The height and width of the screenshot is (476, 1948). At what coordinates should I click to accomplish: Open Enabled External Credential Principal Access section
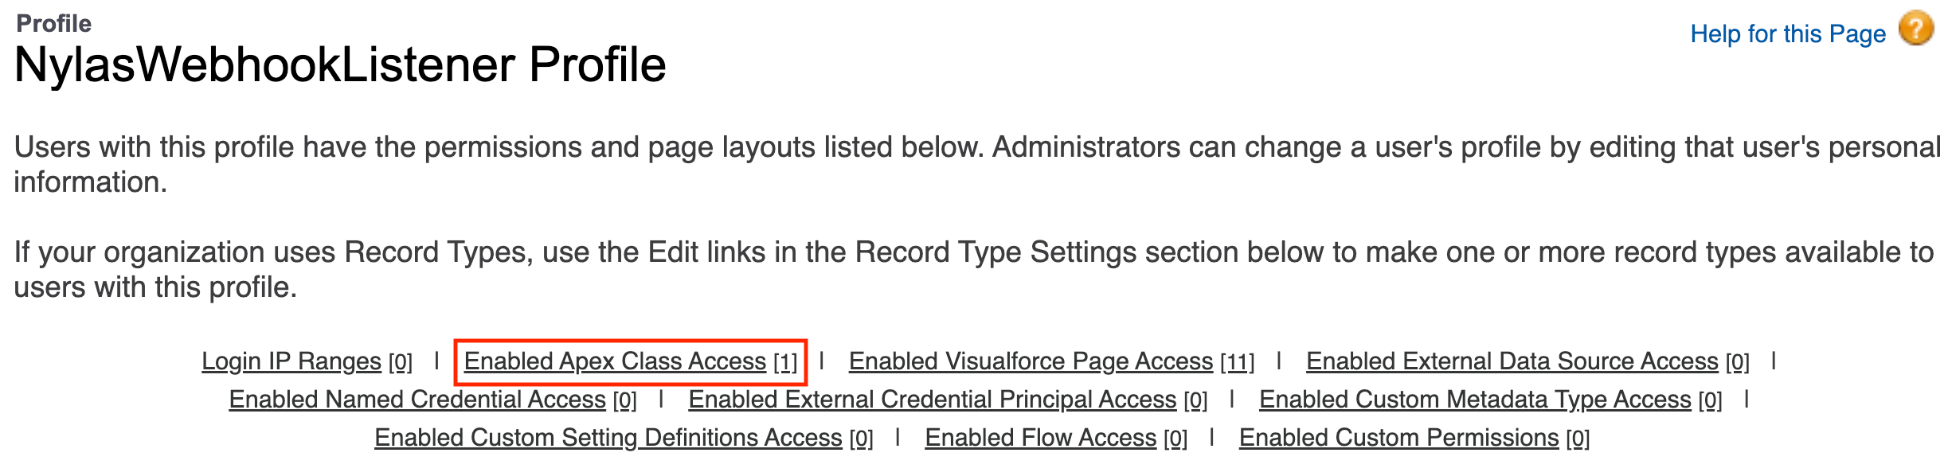pos(930,399)
